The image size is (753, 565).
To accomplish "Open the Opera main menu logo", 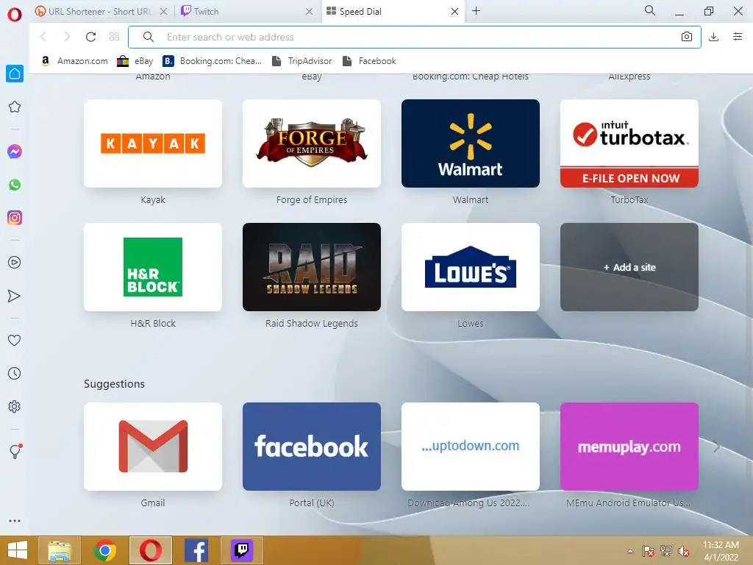I will pos(15,15).
